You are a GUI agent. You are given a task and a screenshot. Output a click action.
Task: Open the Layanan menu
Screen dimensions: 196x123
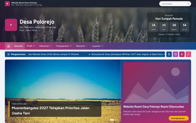(x=97, y=46)
